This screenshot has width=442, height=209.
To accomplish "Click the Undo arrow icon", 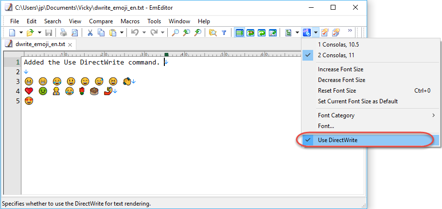I will (135, 32).
